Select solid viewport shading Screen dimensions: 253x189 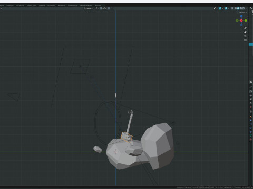238,8
